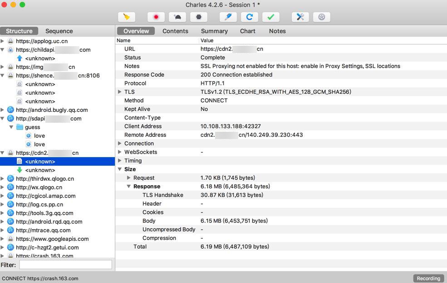Viewport: 447px width, 283px height.
Task: Select the guess folder in tree
Action: pos(32,127)
